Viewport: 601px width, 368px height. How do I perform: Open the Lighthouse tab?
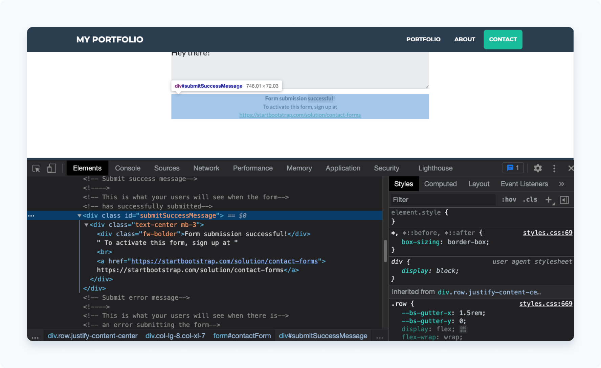pos(435,168)
